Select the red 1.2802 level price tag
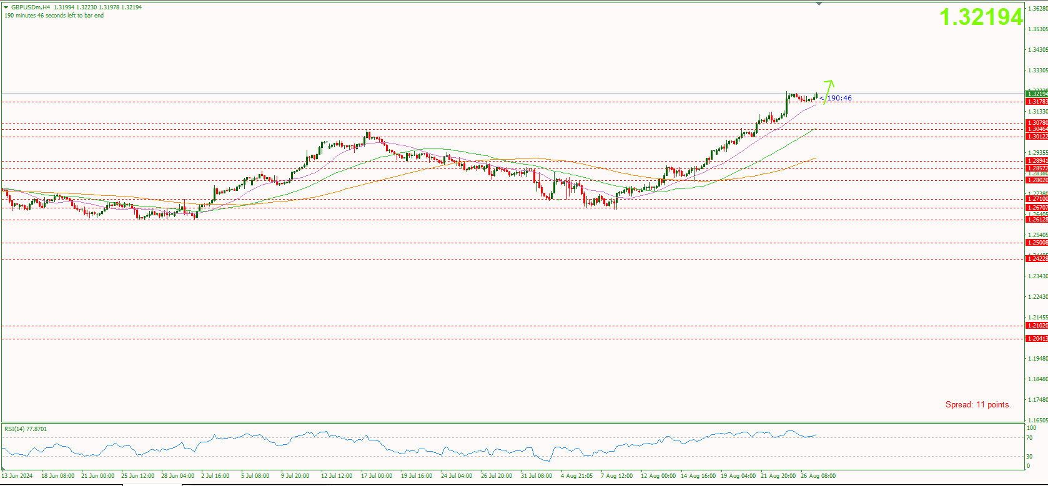 click(x=1037, y=180)
